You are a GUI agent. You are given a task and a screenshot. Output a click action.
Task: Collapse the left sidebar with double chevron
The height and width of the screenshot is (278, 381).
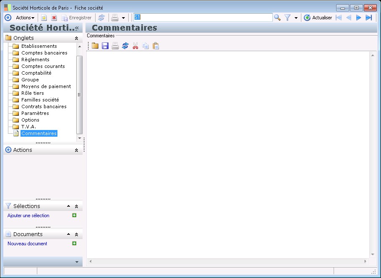coord(77,28)
